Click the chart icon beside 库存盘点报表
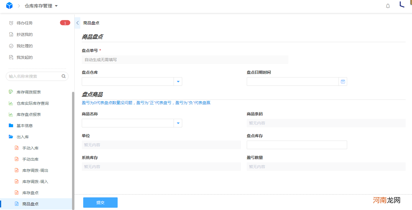 11,114
